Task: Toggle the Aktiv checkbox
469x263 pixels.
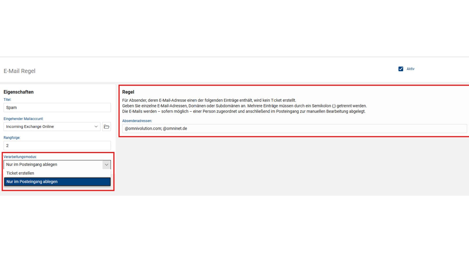Action: pyautogui.click(x=401, y=69)
